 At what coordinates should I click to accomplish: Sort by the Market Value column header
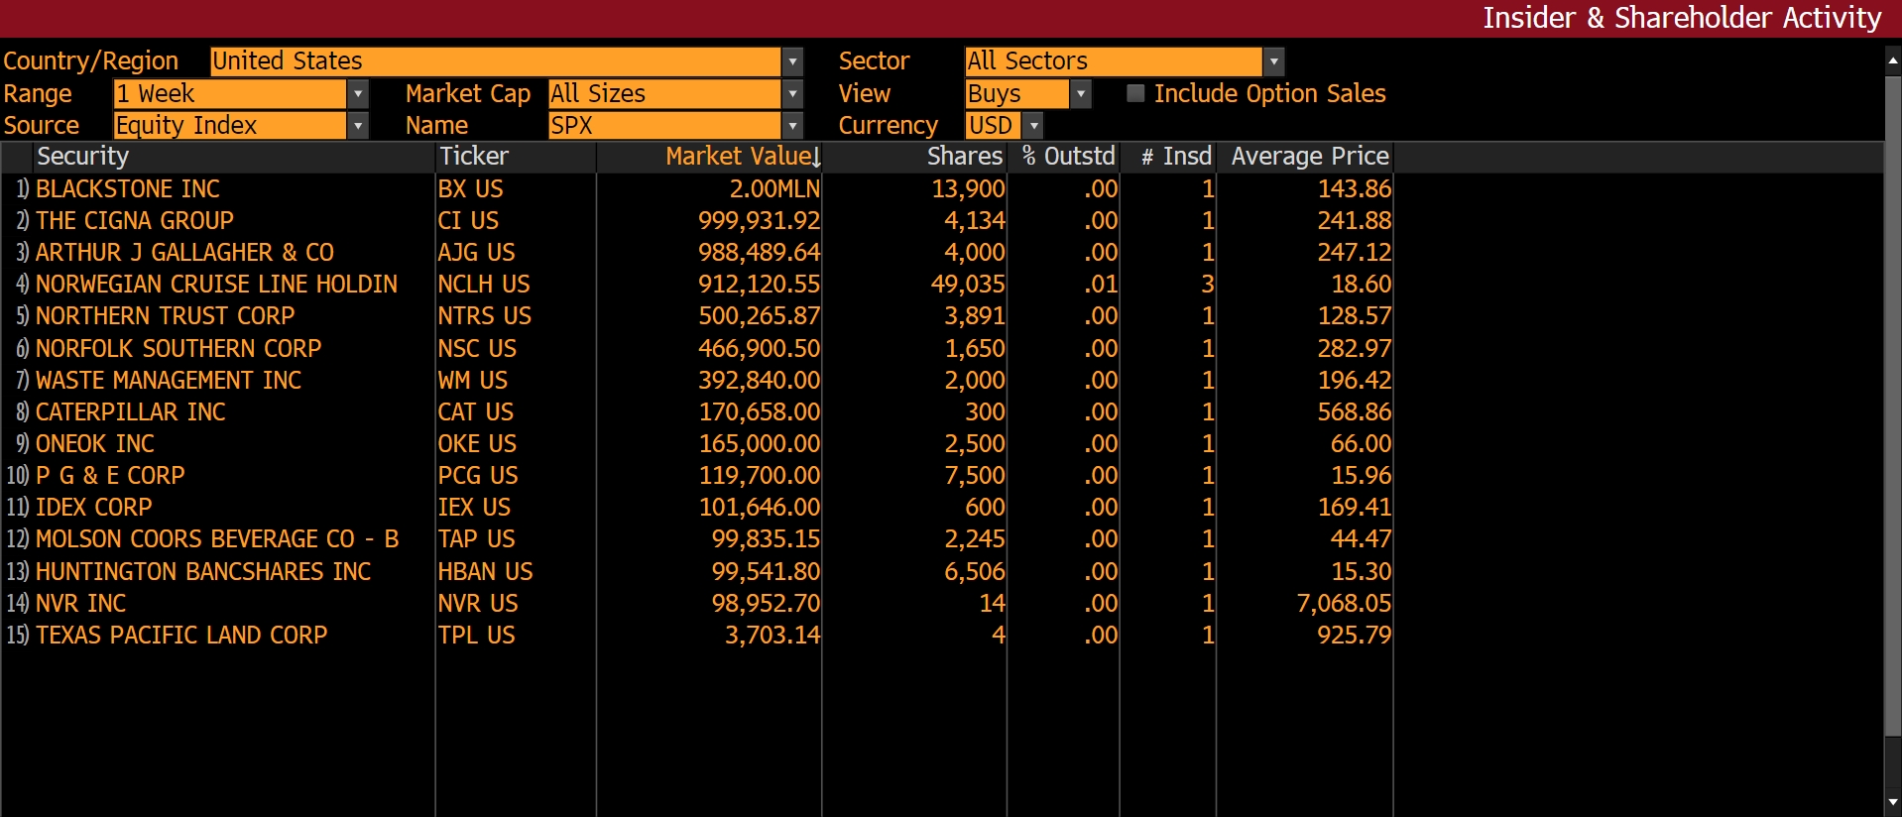point(739,157)
